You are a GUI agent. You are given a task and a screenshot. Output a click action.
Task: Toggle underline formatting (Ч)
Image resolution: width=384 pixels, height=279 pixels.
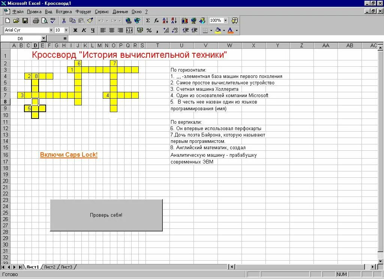coord(93,30)
